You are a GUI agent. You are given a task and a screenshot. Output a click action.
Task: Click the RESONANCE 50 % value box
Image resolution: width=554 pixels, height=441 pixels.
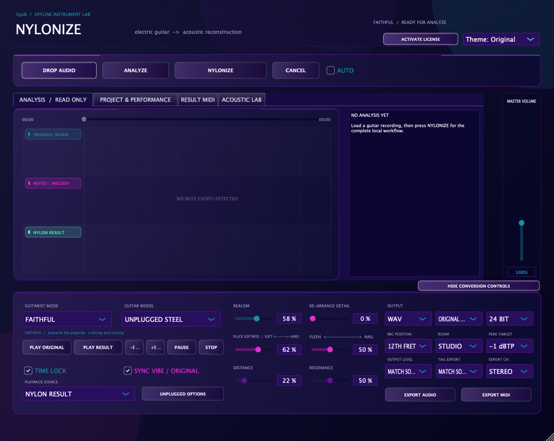click(x=365, y=380)
